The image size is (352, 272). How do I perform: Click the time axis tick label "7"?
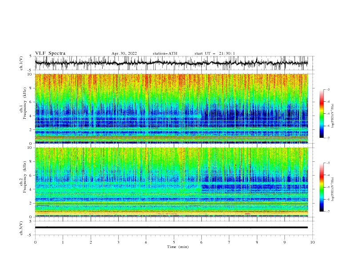[x=229, y=242]
